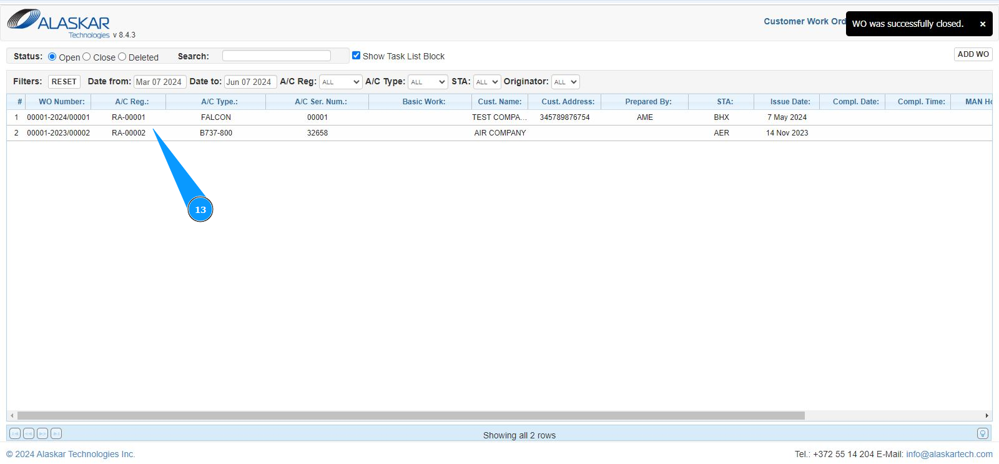The width and height of the screenshot is (999, 464).
Task: Click the Alaskar Technologies logo
Action: 59,22
